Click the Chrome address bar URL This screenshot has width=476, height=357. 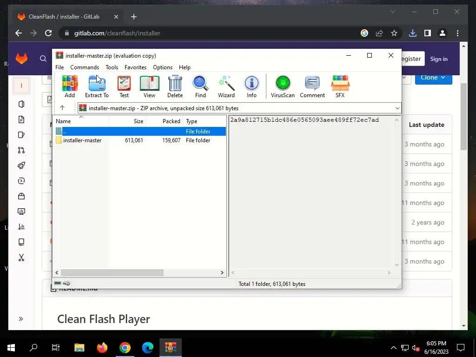[x=117, y=33]
